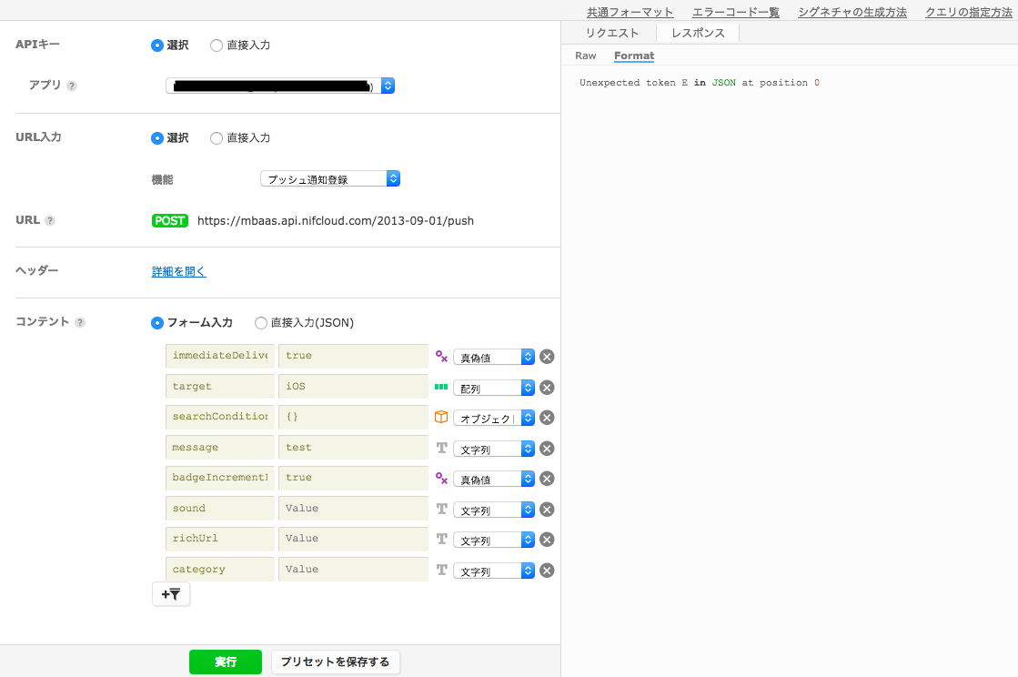Click the green POST method badge
The image size is (1018, 677).
[169, 219]
